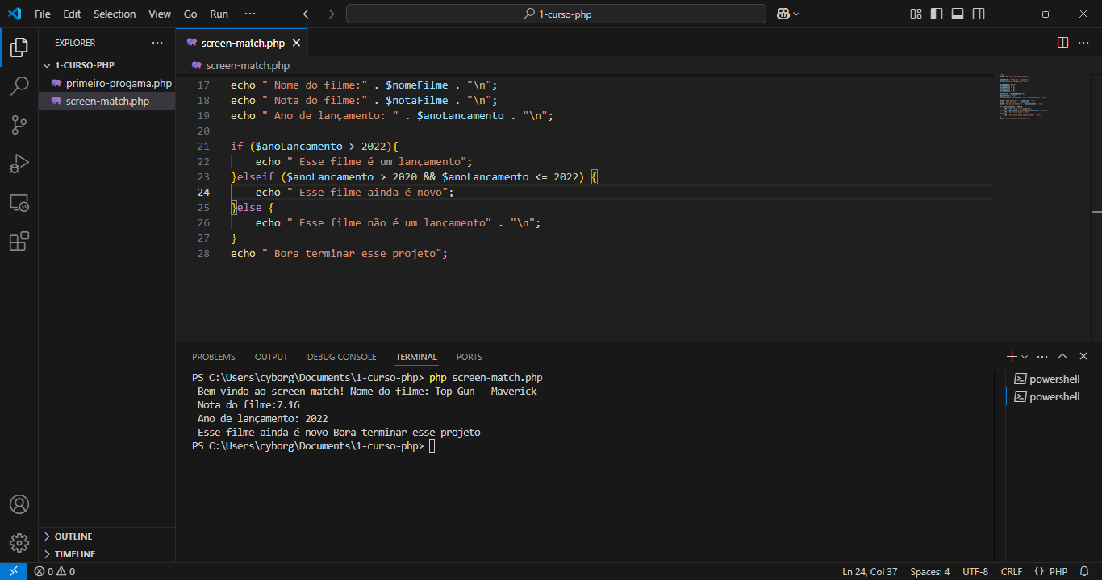Toggle the Primary Side Bar visibility
The width and height of the screenshot is (1102, 580).
937,14
